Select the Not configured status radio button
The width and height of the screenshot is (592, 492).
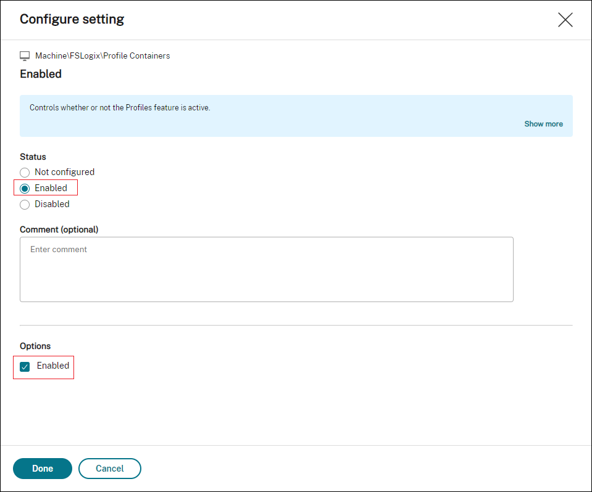coord(25,173)
